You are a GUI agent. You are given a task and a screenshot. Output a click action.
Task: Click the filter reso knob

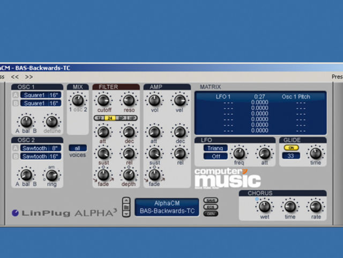(x=129, y=100)
